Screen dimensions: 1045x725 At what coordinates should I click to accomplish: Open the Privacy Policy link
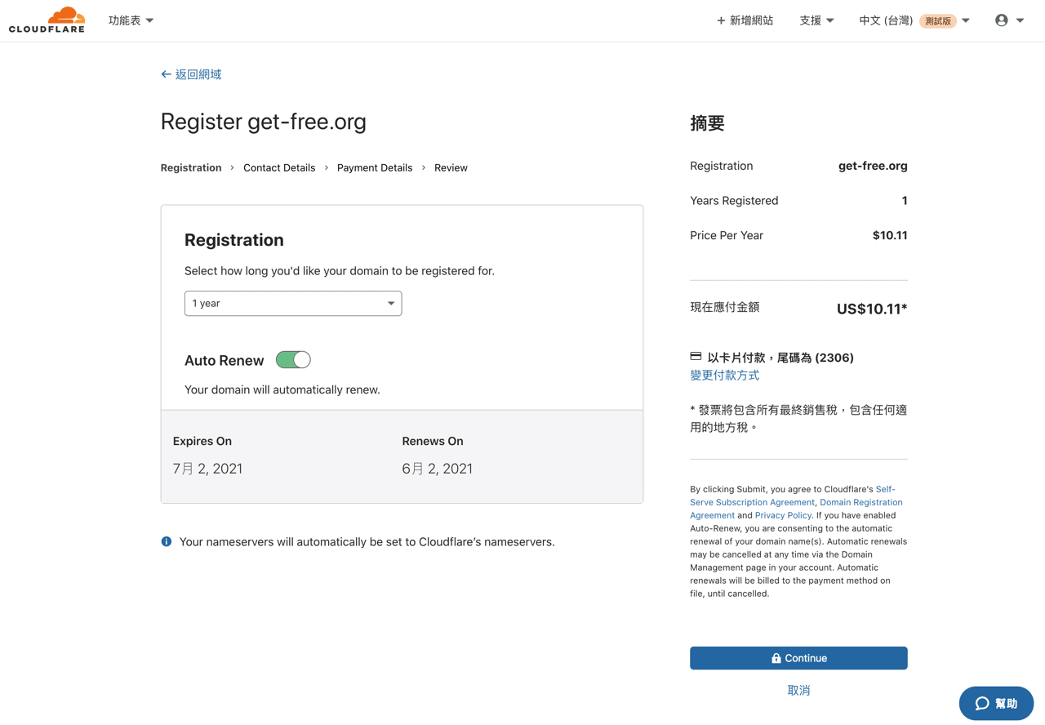(x=783, y=515)
